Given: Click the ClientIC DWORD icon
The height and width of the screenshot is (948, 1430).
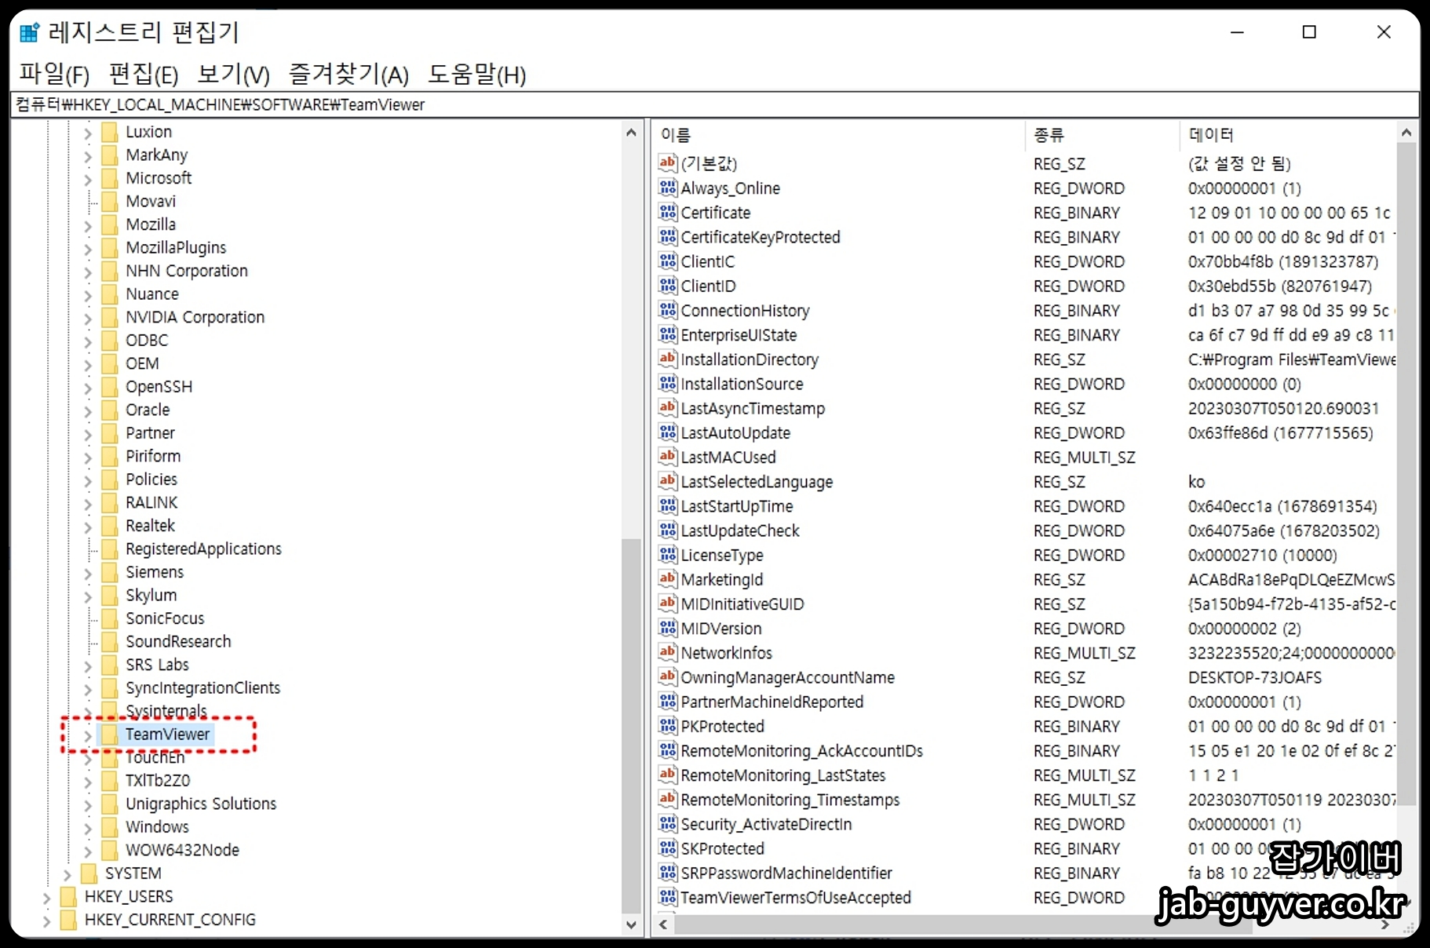Looking at the screenshot, I should 667,261.
